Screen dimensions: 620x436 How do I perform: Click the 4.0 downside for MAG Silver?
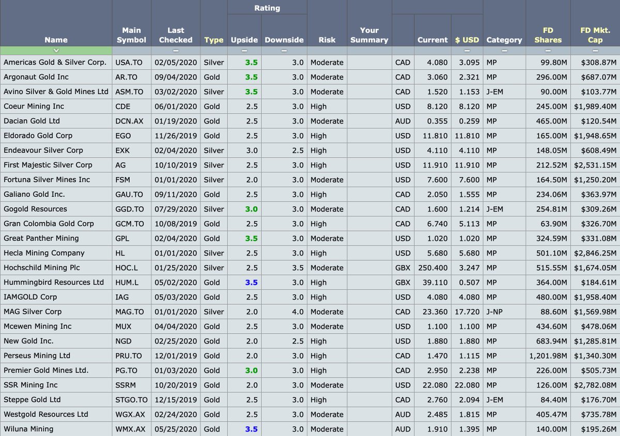coord(298,312)
